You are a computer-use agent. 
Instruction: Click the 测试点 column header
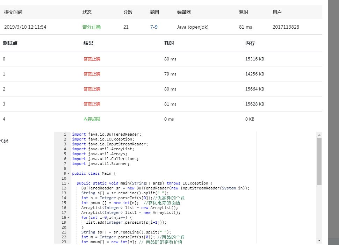click(x=10, y=43)
